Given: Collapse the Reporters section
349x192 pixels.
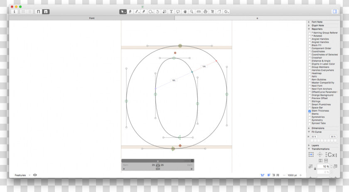Looking at the screenshot, I should click(x=309, y=29).
